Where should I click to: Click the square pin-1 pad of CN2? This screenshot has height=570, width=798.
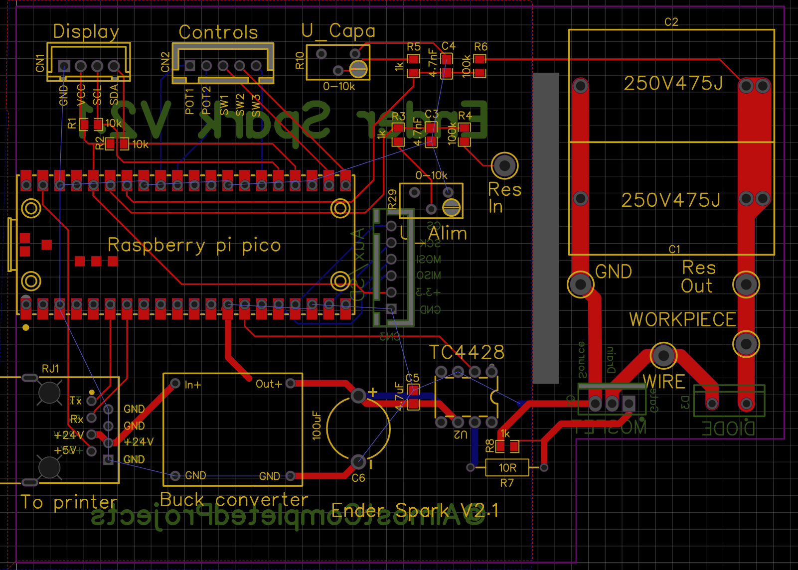tap(190, 65)
